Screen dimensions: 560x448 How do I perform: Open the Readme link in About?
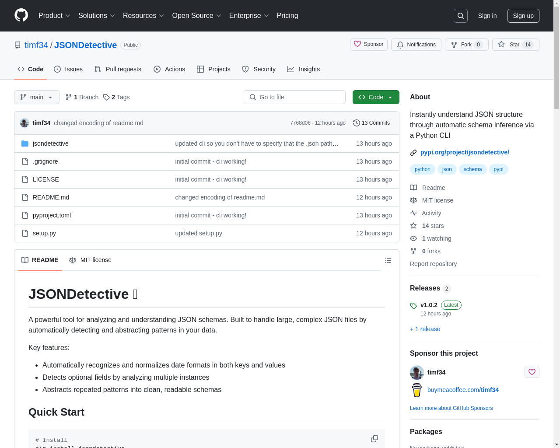[x=427, y=188]
